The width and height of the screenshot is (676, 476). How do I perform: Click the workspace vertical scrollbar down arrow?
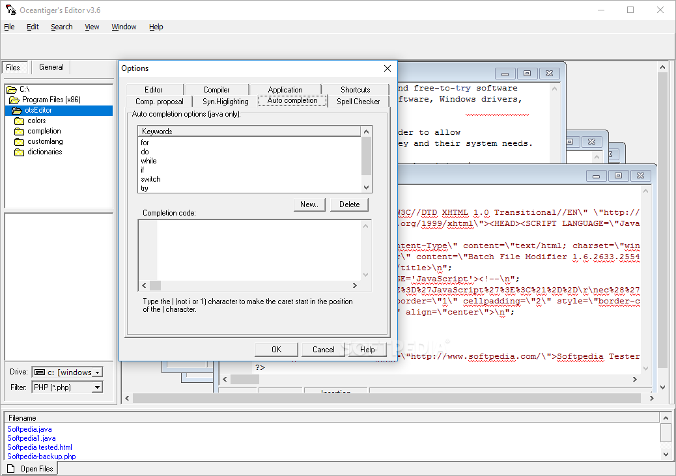663,387
